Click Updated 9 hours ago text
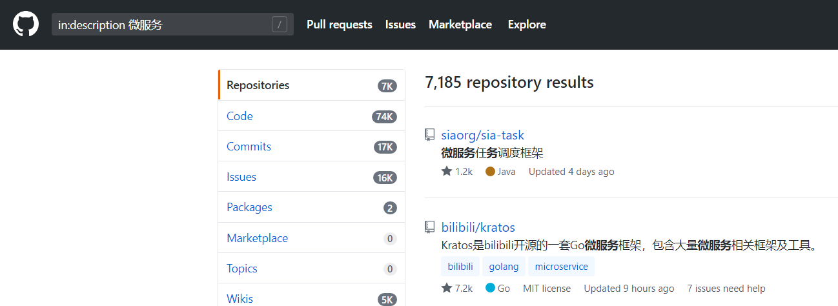 (x=629, y=289)
